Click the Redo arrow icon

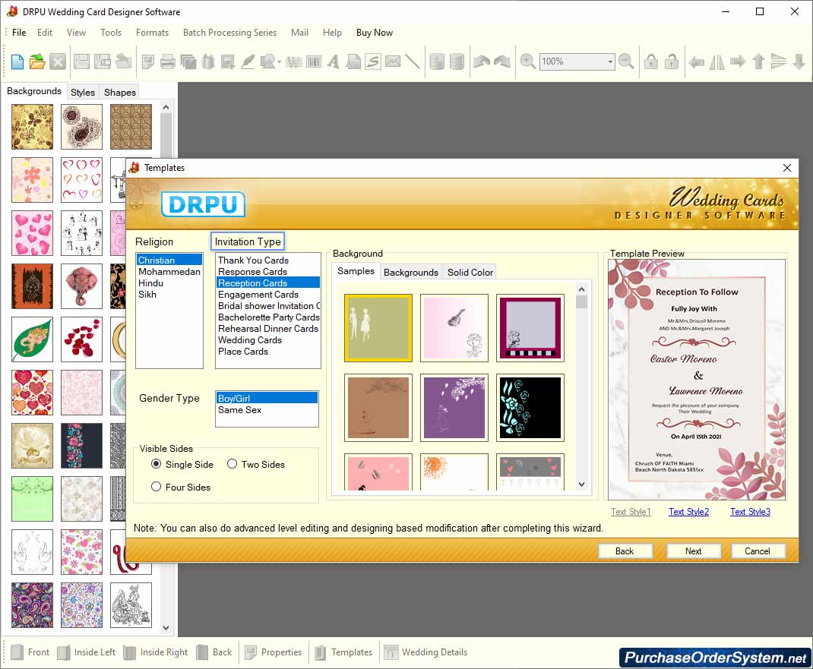502,62
